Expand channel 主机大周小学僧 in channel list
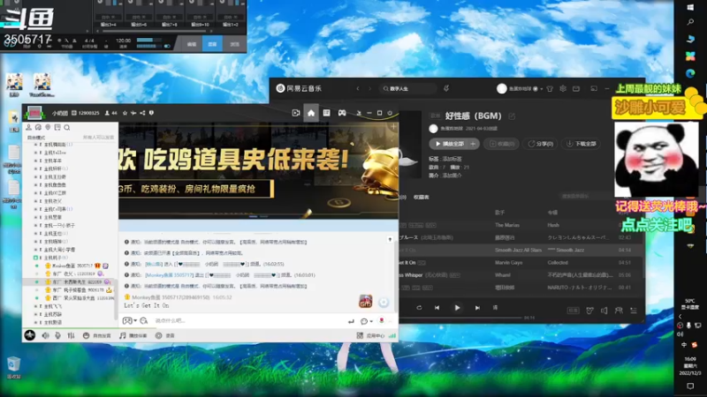Screen dimensions: 707x397 (x=36, y=250)
